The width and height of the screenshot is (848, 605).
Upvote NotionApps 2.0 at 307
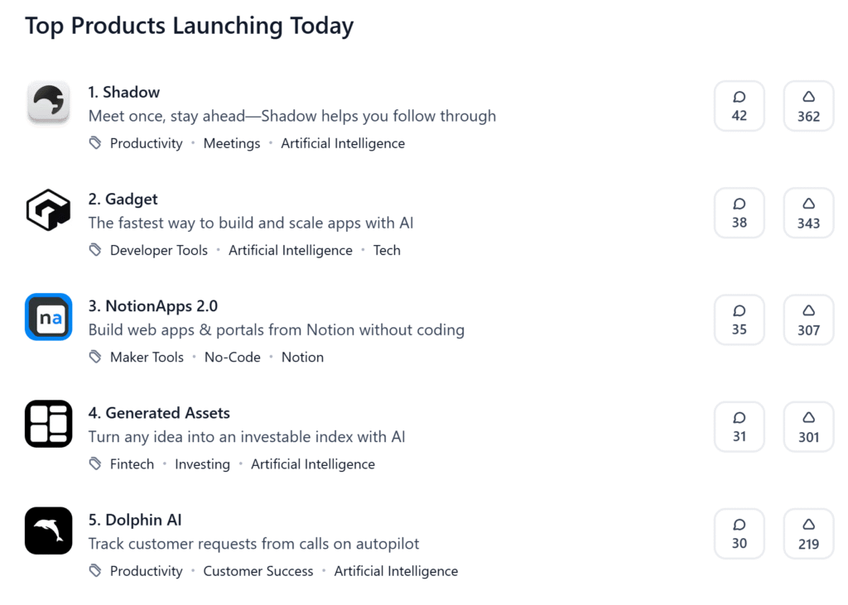point(808,320)
